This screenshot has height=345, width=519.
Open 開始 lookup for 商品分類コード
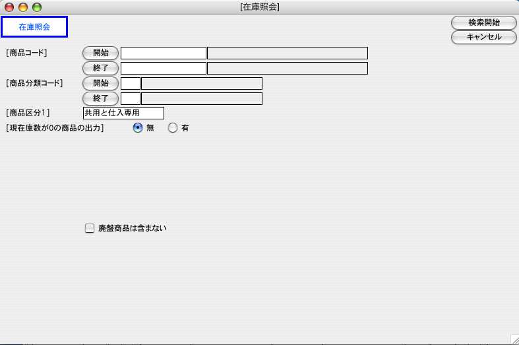point(100,83)
